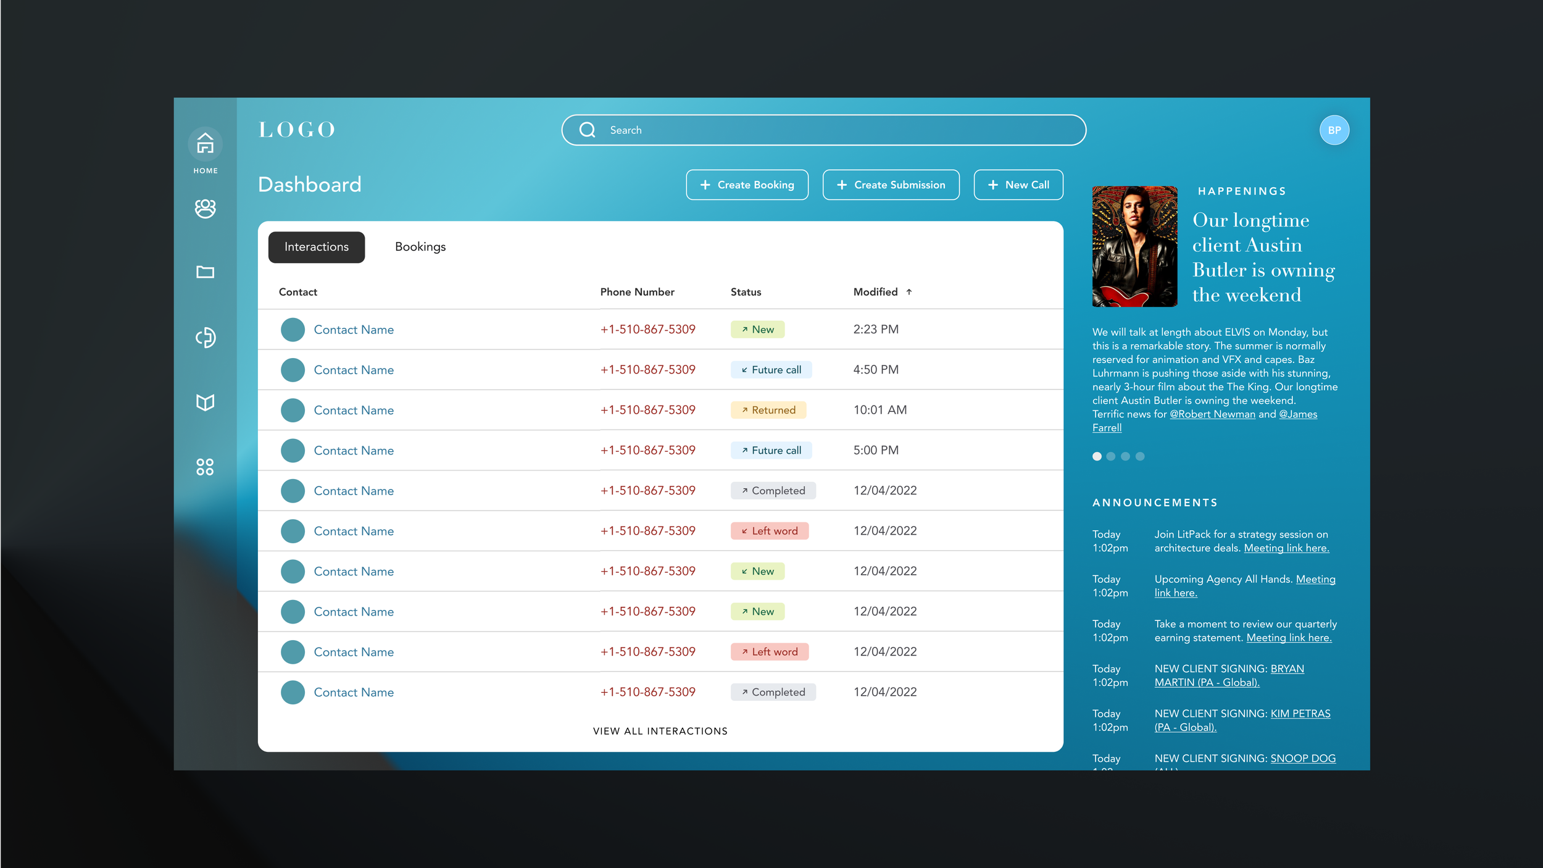Image resolution: width=1543 pixels, height=868 pixels.
Task: Open the book icon in sidebar
Action: (205, 403)
